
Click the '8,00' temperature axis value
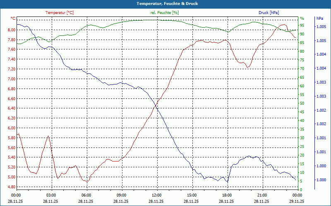[x=12, y=30]
